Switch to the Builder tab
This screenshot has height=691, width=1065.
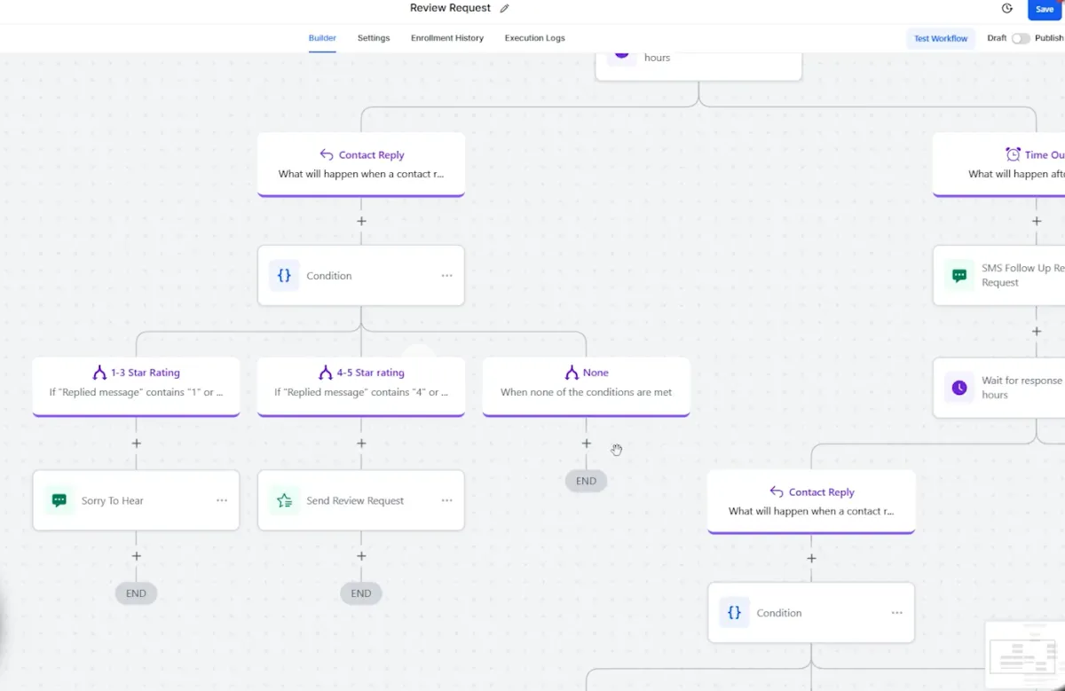322,38
